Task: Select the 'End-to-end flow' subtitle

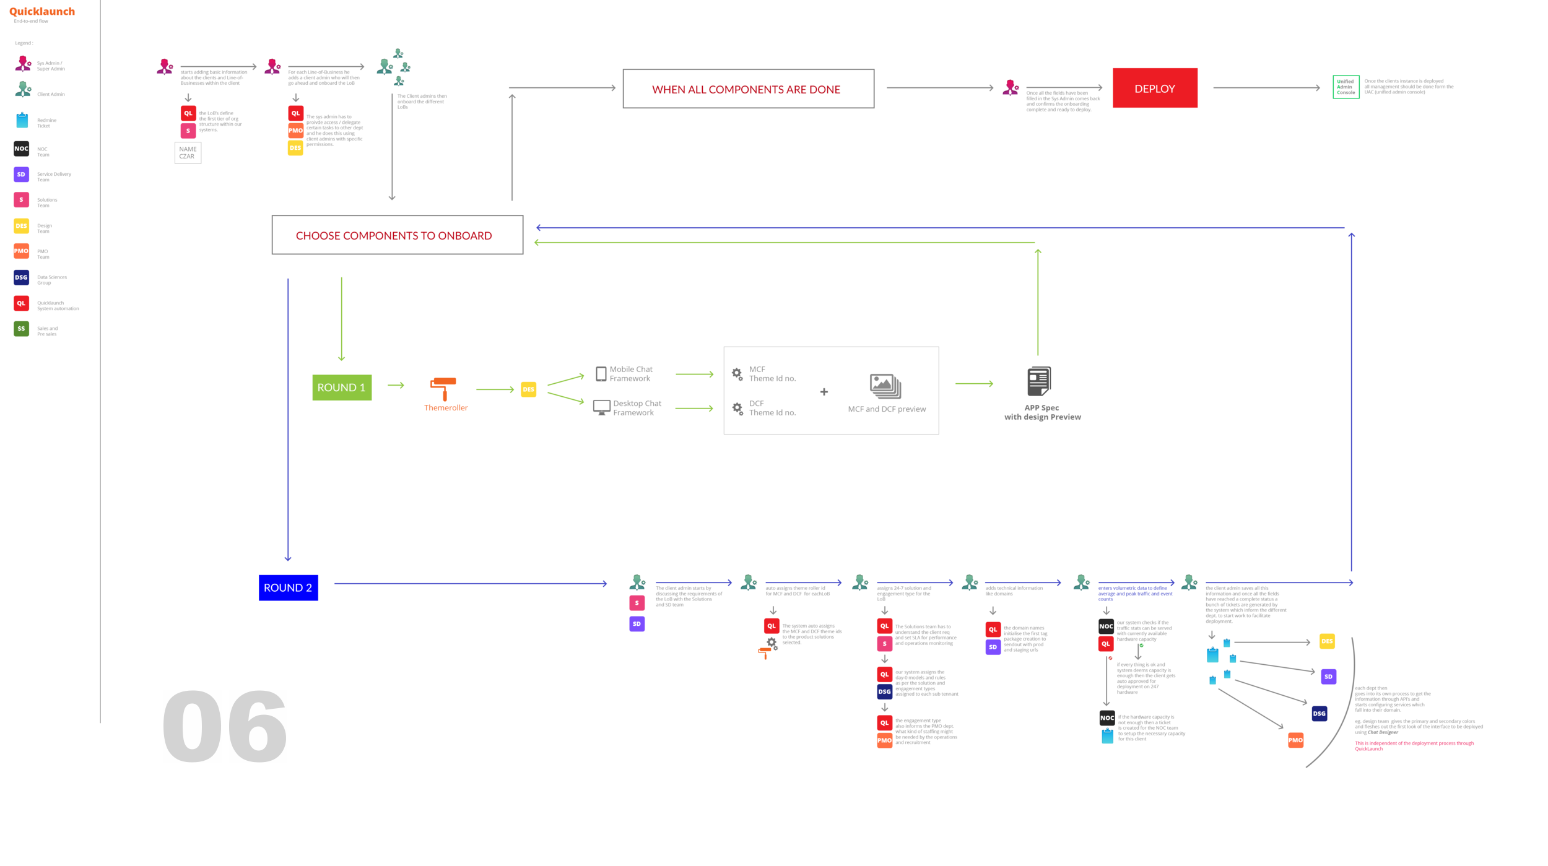Action: coord(31,21)
